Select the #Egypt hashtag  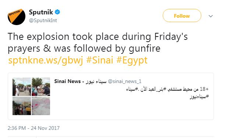click(x=132, y=60)
